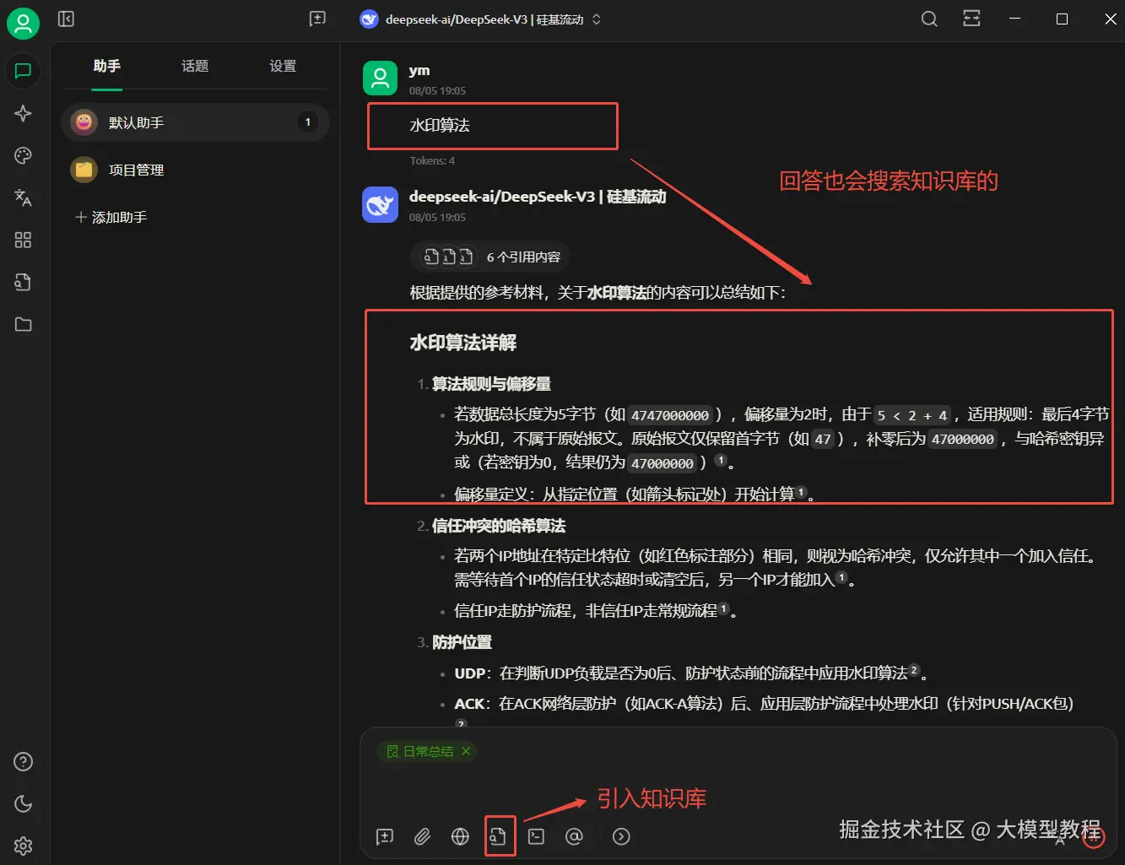The image size is (1125, 865).
Task: Remove the 日常总结 tag with its X
Action: point(466,751)
